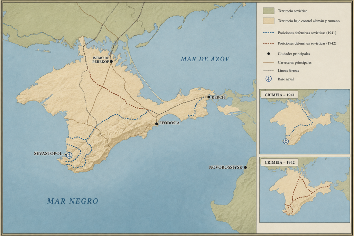Click the ISTMO DE PEREKOP label
The image size is (354, 236).
(x=101, y=60)
